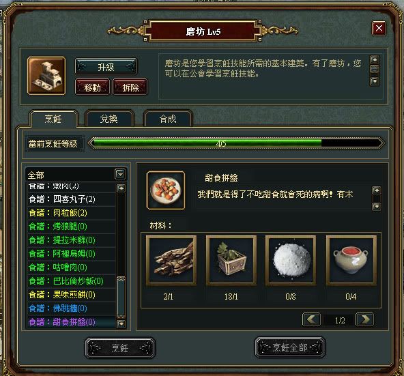Viewport: 404px width, 376px height.
Task: Click the mill building icon
Action: pyautogui.click(x=46, y=76)
